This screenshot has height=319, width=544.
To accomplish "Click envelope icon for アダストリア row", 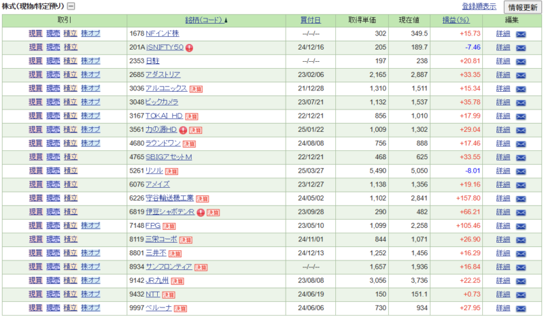I will click(521, 75).
